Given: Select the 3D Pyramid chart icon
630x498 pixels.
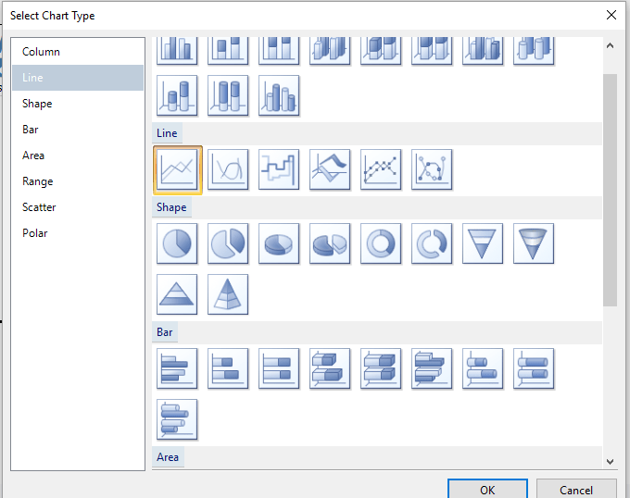Looking at the screenshot, I should (228, 294).
